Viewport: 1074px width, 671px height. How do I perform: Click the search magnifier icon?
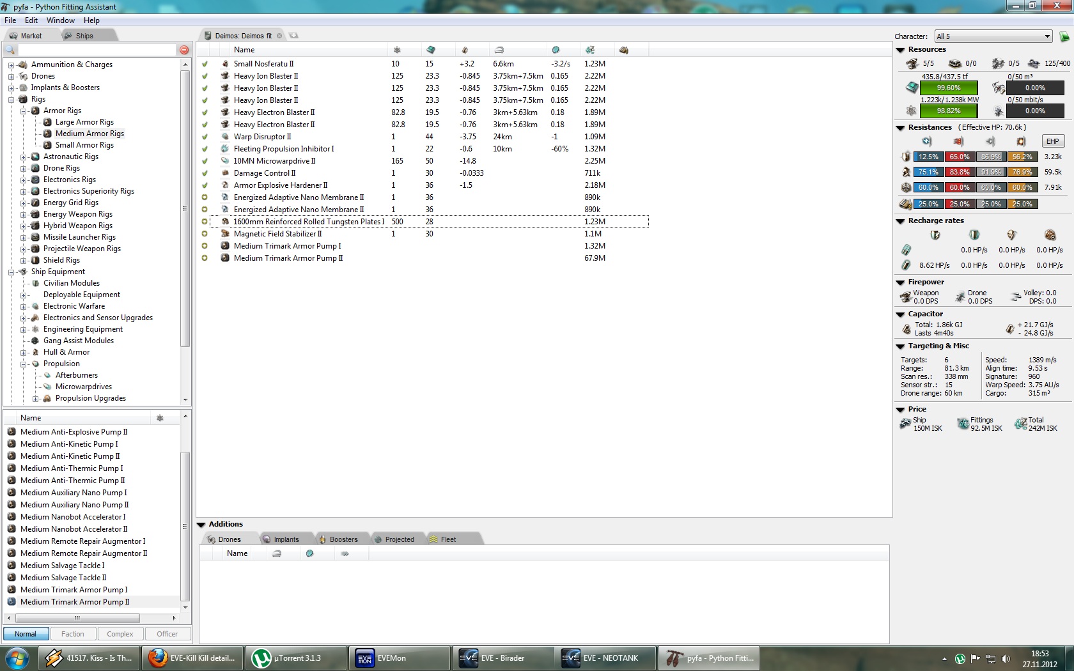[10, 50]
